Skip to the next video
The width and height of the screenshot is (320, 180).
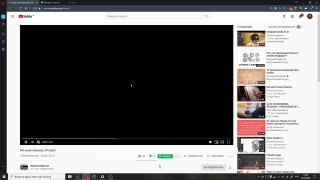[x=32, y=142]
